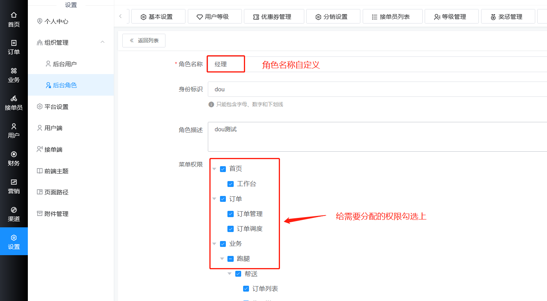Uncheck the 业务 checkbox
Screen dimensions: 547x301
coord(223,244)
